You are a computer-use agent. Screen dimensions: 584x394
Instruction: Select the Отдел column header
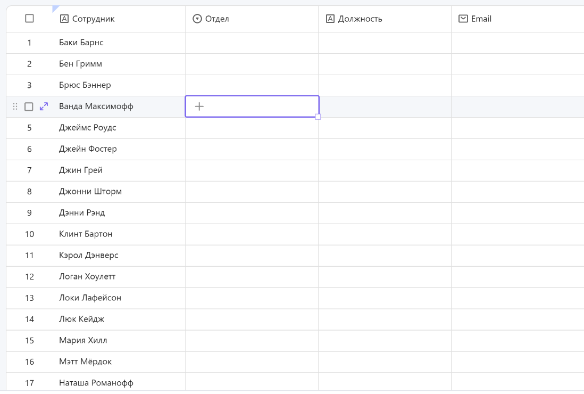[x=252, y=19]
